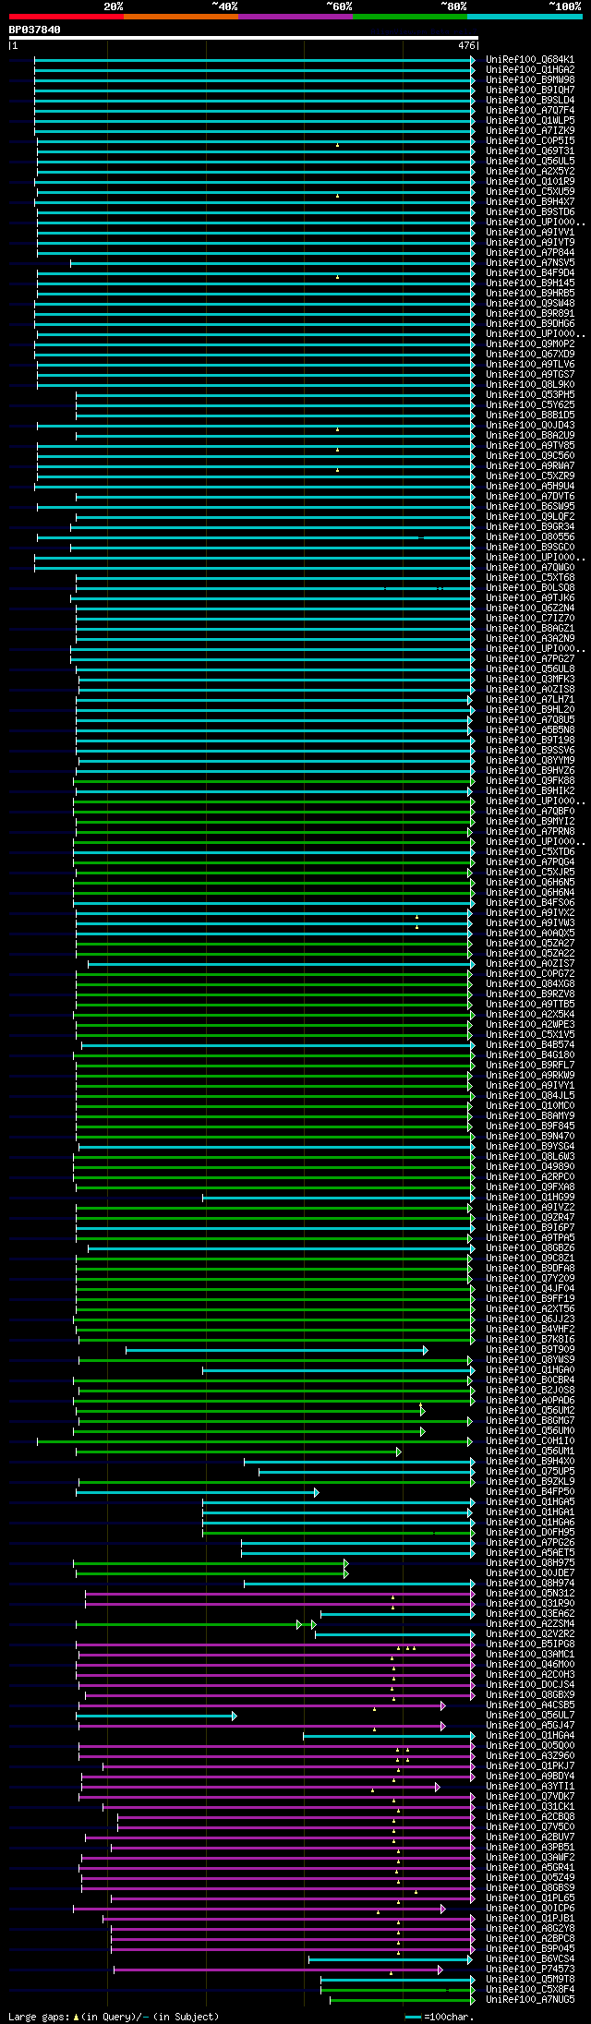Click the green ~80% identity legend segment
591x2024 pixels.
(x=410, y=17)
